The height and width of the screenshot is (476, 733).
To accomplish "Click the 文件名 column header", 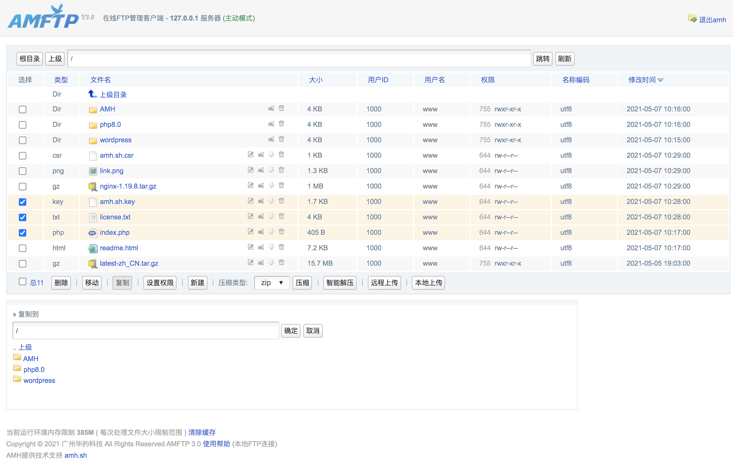I will tap(100, 80).
